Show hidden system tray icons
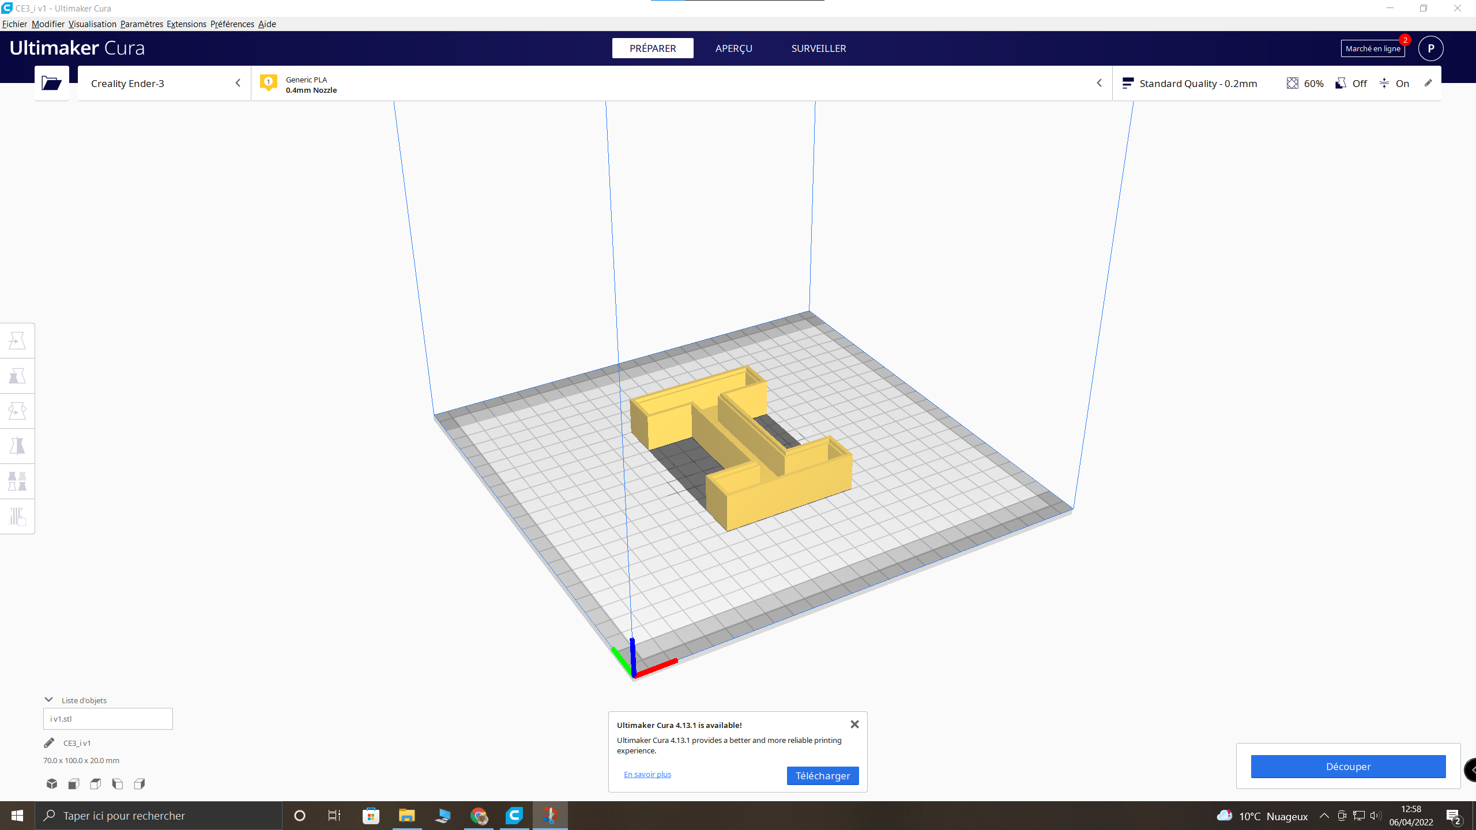The image size is (1476, 830). (1324, 816)
